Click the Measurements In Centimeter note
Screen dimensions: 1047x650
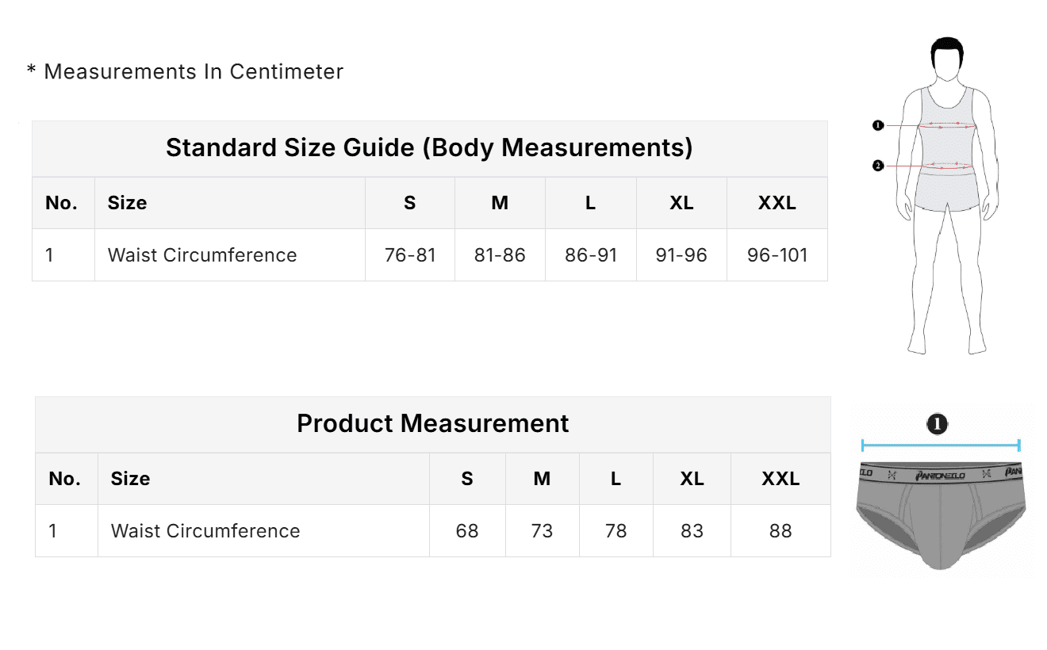186,71
